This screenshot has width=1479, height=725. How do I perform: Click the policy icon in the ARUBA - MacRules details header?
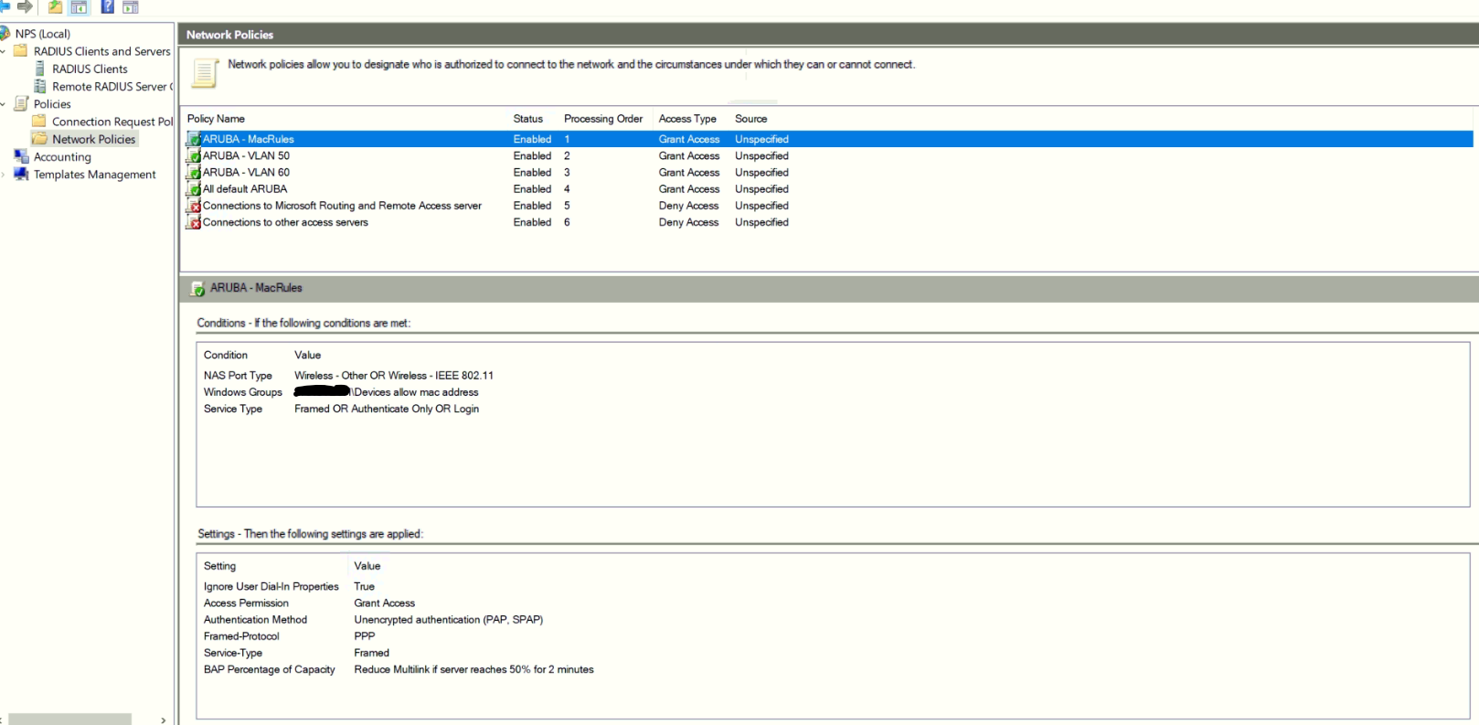coord(197,288)
